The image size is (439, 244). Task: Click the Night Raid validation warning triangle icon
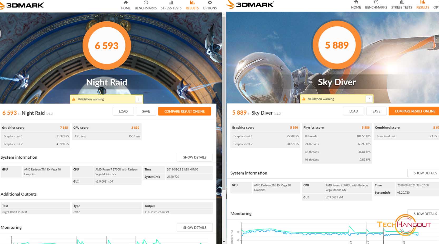pyautogui.click(x=74, y=99)
